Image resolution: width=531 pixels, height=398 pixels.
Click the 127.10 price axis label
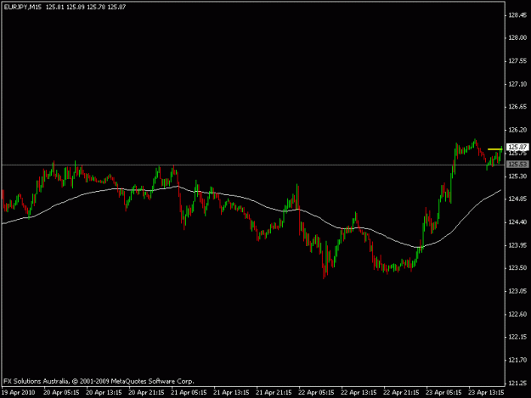pos(517,84)
